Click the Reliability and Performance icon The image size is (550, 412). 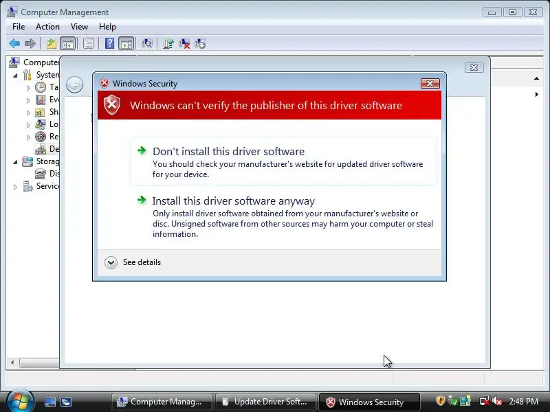41,137
